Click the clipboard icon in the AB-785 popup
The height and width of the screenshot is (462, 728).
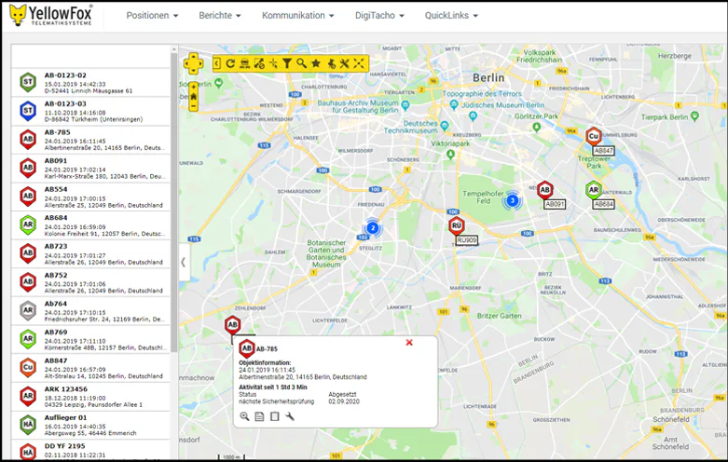point(275,416)
